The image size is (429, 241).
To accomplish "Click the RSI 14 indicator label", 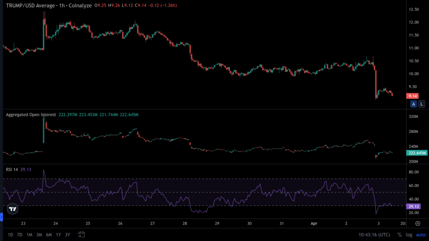I will pos(12,170).
